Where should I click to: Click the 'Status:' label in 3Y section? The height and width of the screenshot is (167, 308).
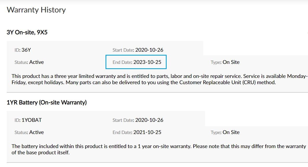click(21, 62)
